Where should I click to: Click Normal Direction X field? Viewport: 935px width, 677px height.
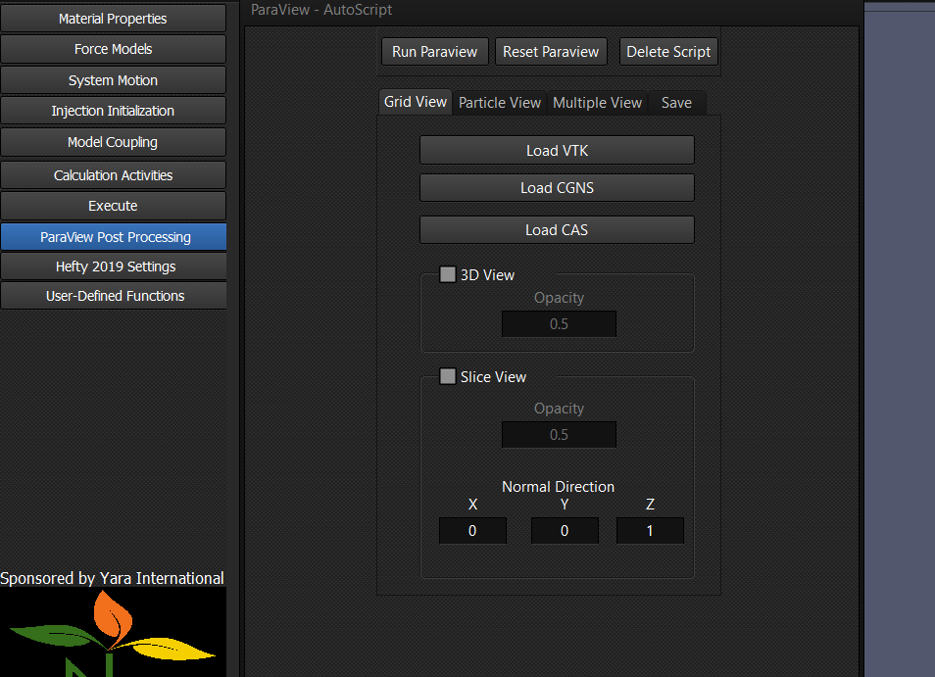(x=472, y=530)
